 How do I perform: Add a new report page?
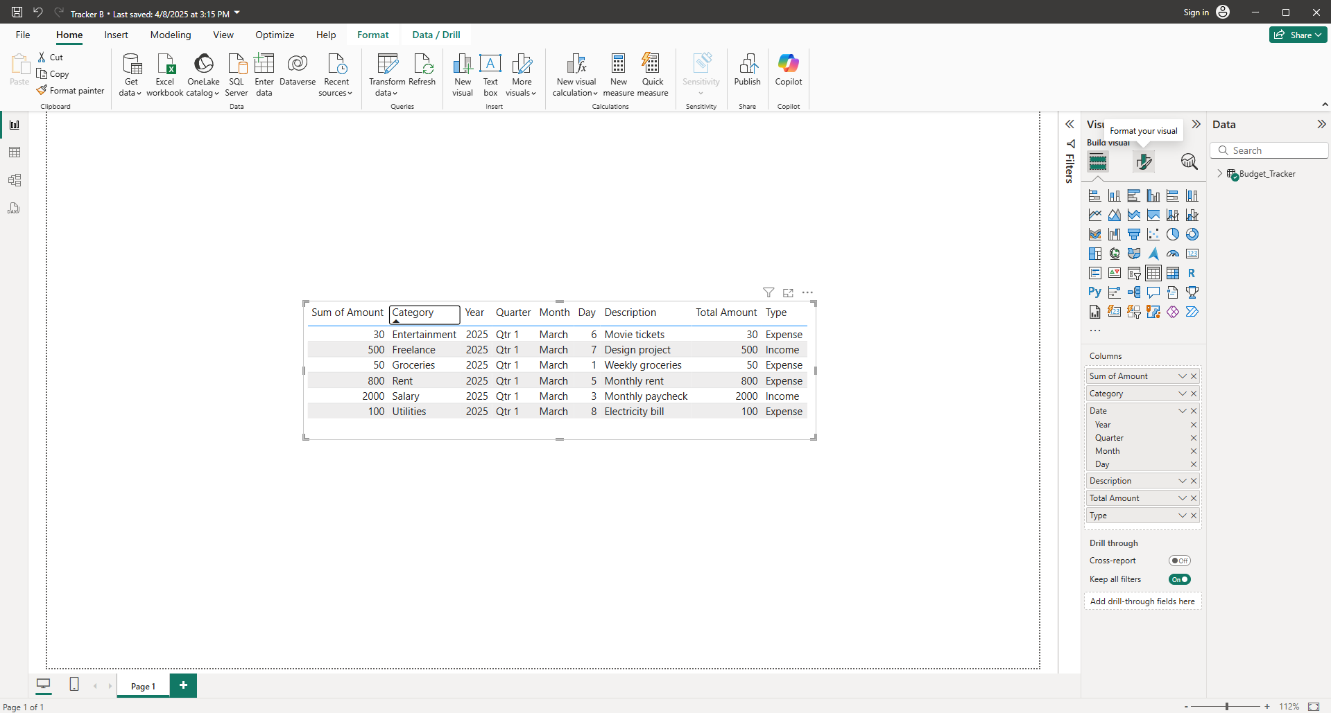pyautogui.click(x=183, y=685)
